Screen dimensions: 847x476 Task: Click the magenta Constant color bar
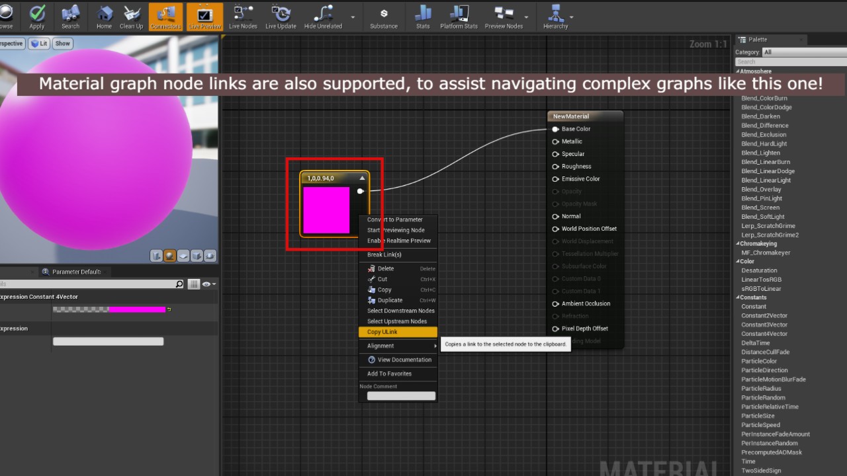pos(137,309)
